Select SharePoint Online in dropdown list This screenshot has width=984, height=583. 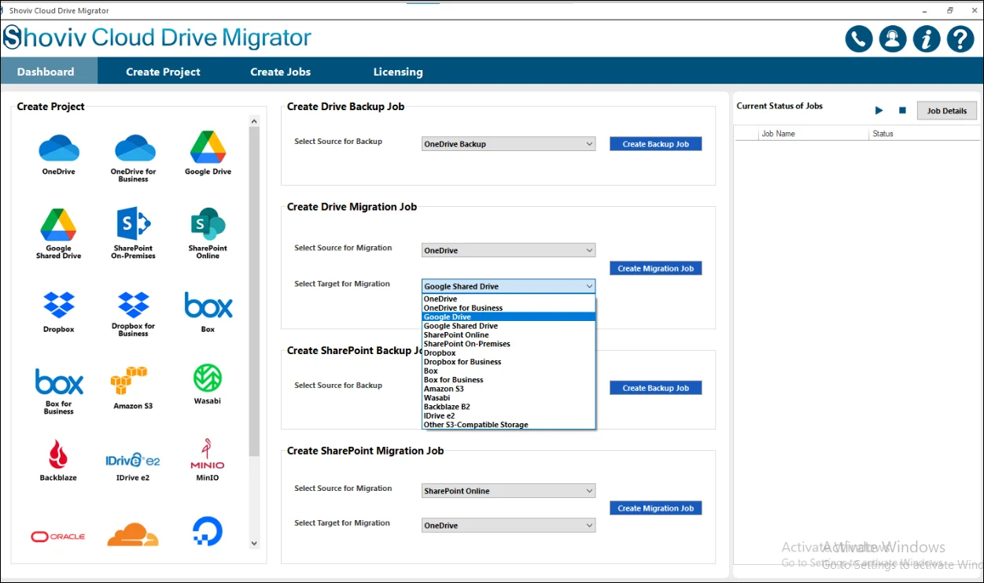[509, 335]
